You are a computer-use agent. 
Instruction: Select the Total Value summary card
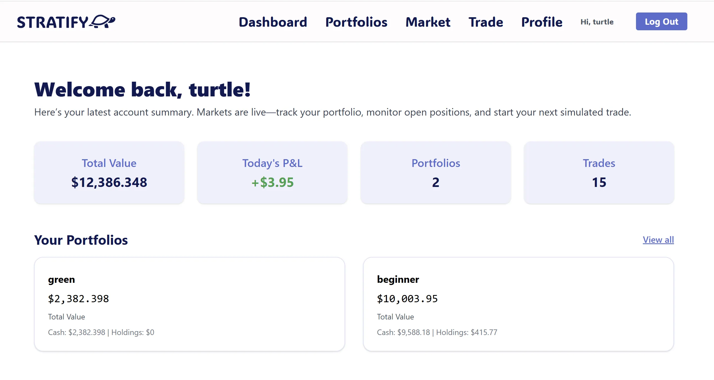(109, 172)
